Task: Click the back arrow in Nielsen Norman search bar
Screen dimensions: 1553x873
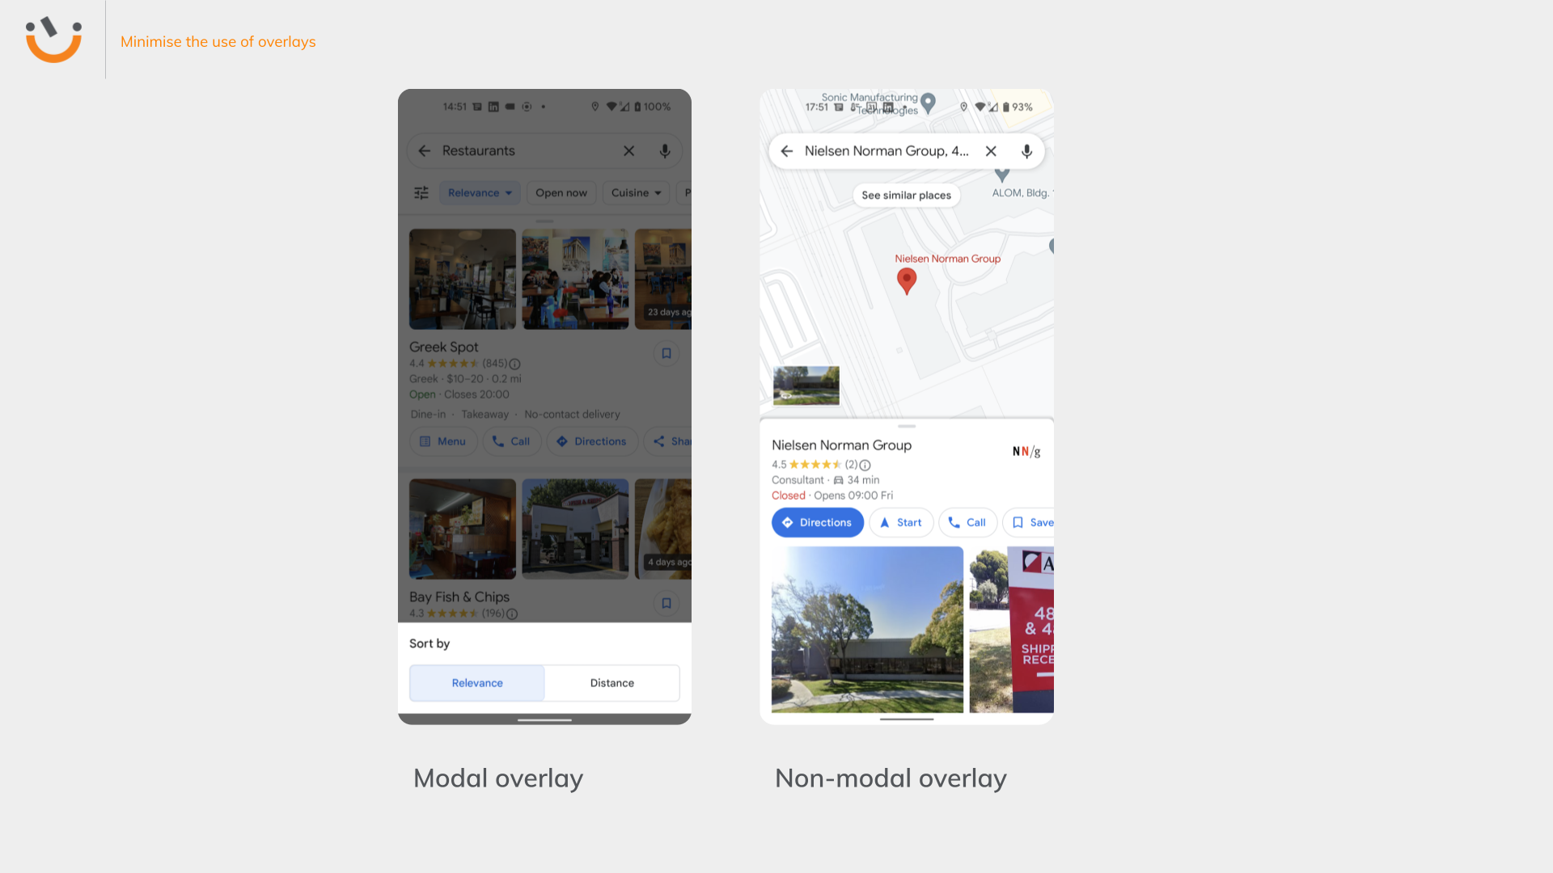Action: coord(787,150)
